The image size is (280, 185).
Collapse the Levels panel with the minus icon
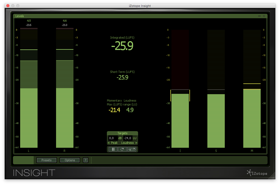pyautogui.click(x=259, y=16)
